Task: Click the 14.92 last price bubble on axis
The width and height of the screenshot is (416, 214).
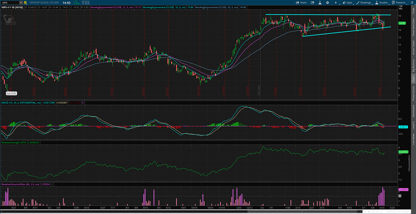Action: pyautogui.click(x=402, y=23)
